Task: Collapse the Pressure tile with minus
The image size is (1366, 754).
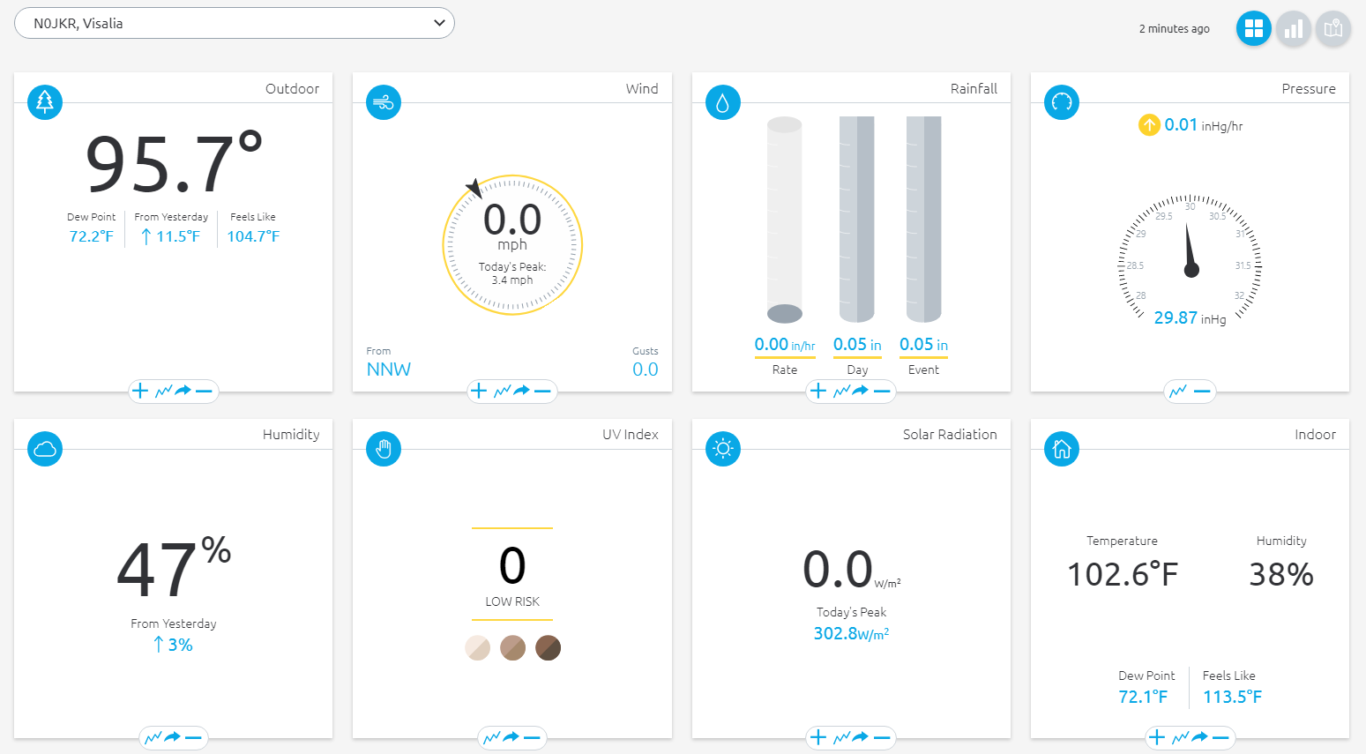Action: click(x=1202, y=391)
